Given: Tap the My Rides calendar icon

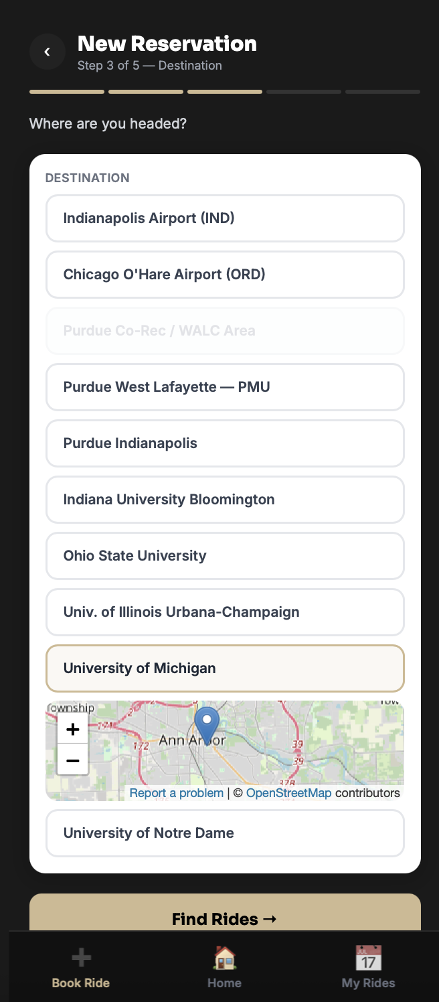Looking at the screenshot, I should (368, 958).
